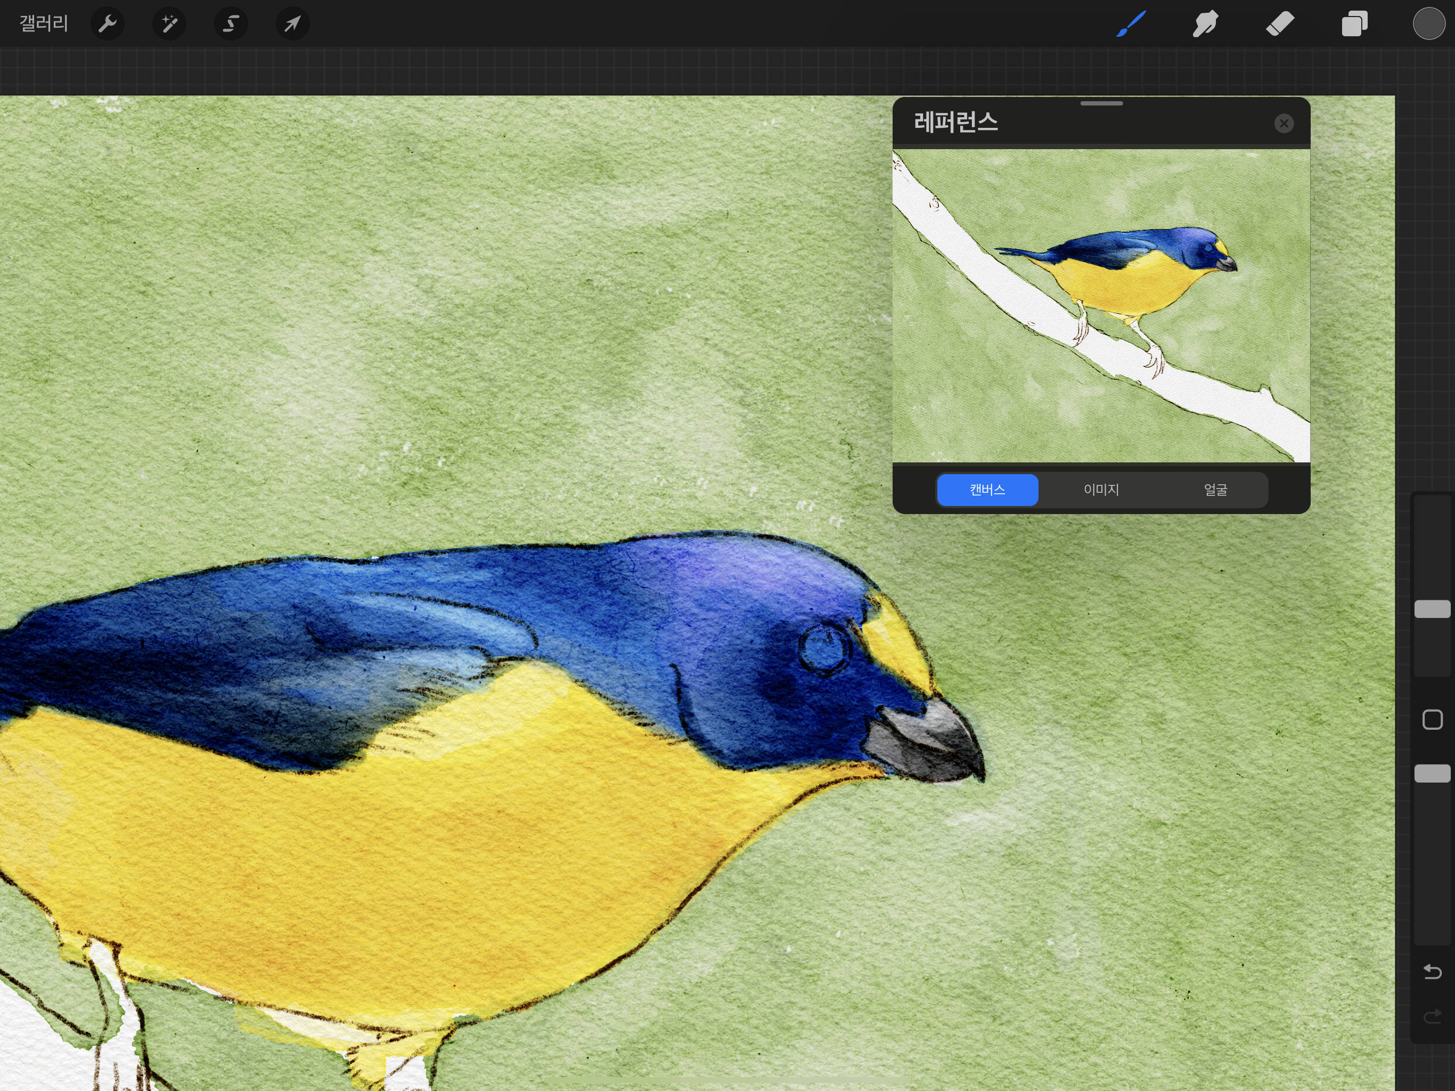Viewport: 1455px width, 1091px height.
Task: Activate the Selection S tool
Action: point(231,23)
